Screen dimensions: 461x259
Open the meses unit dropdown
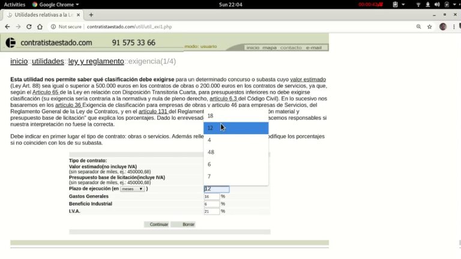[132, 189]
